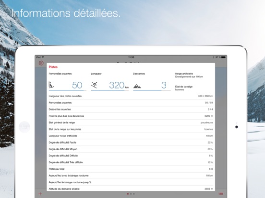Select the Longueur des pistes ouvertes row
This screenshot has width=265, height=198.
(131, 96)
